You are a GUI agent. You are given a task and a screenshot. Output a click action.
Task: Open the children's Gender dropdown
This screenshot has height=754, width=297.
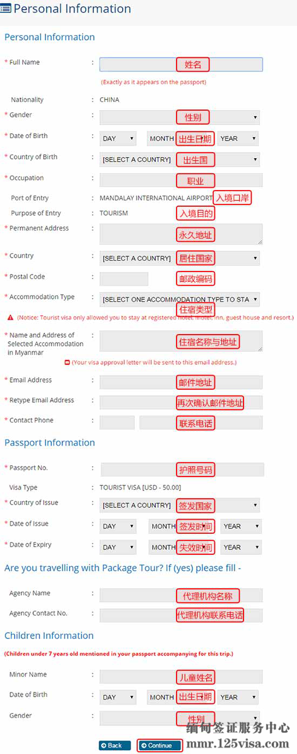click(180, 718)
